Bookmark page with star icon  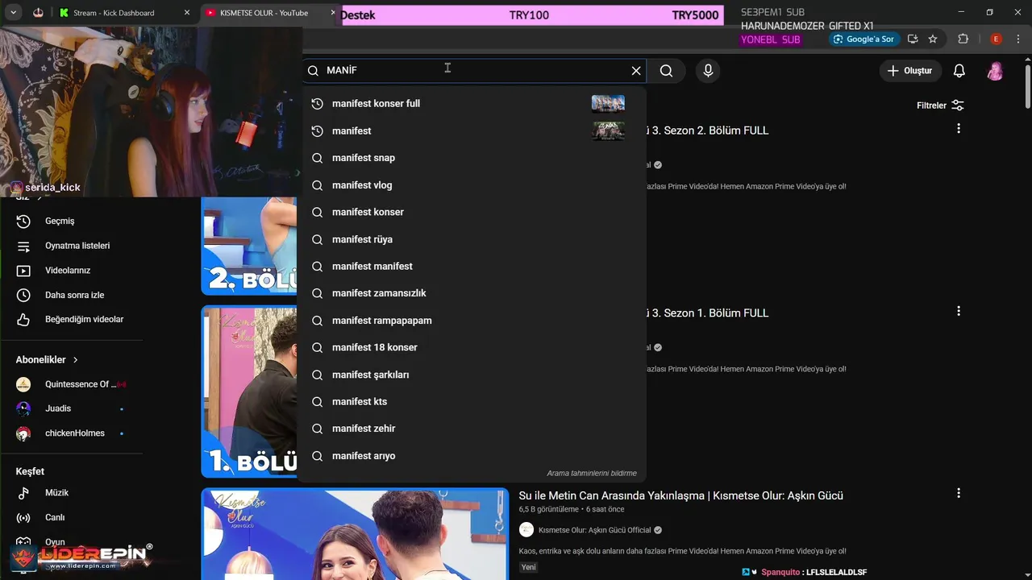(933, 39)
